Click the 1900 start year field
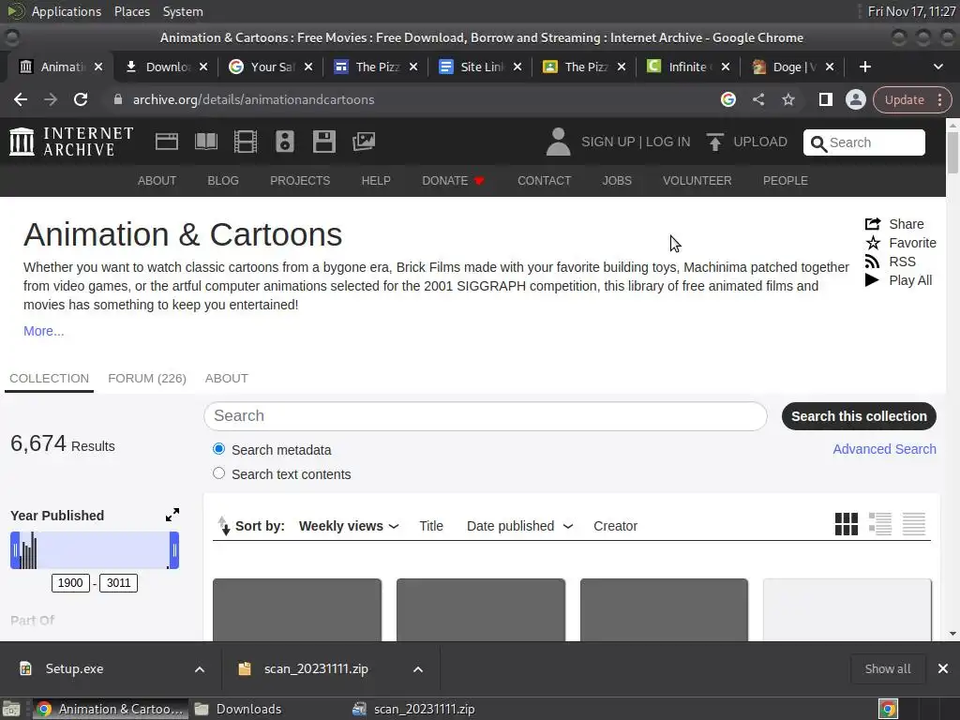The width and height of the screenshot is (960, 720). 70,583
